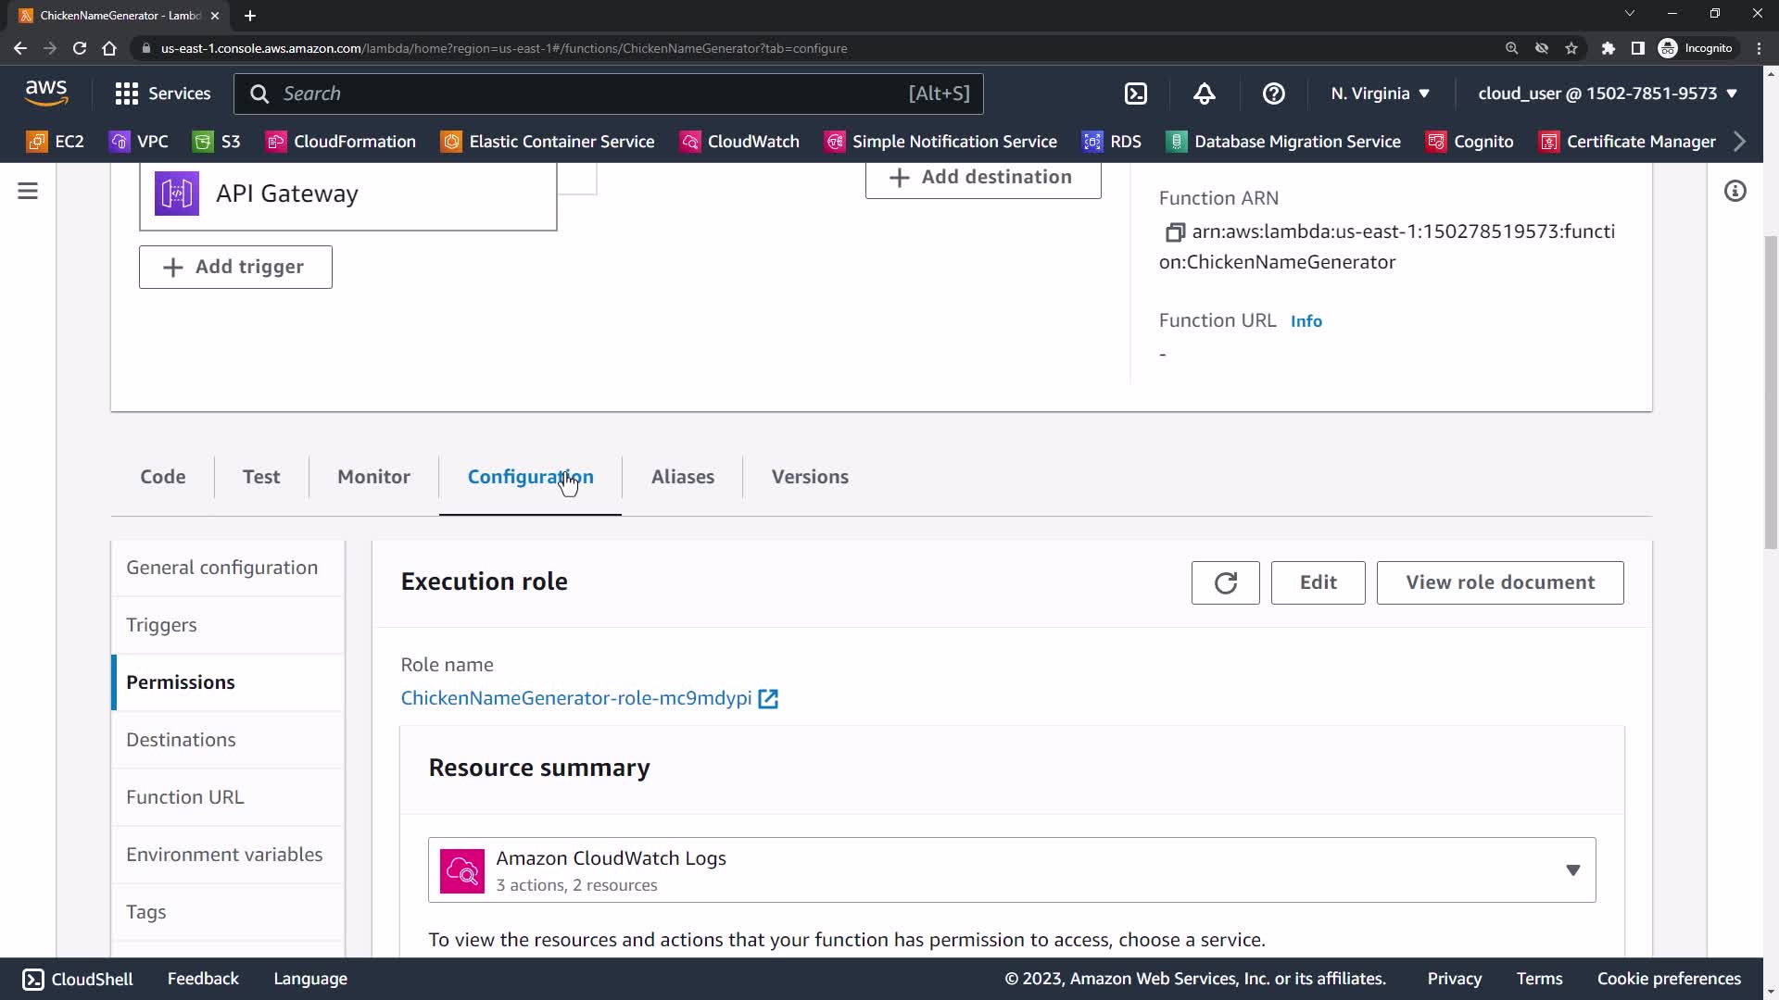Open the EC2 shortcut in favorites bar
The image size is (1779, 1000).
coord(56,142)
